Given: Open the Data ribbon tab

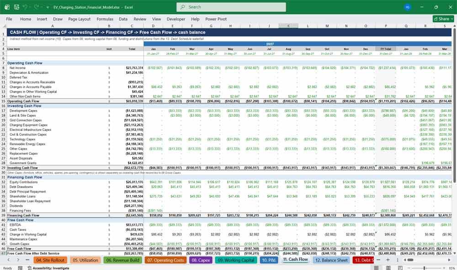Looking at the screenshot, I should 123,19.
